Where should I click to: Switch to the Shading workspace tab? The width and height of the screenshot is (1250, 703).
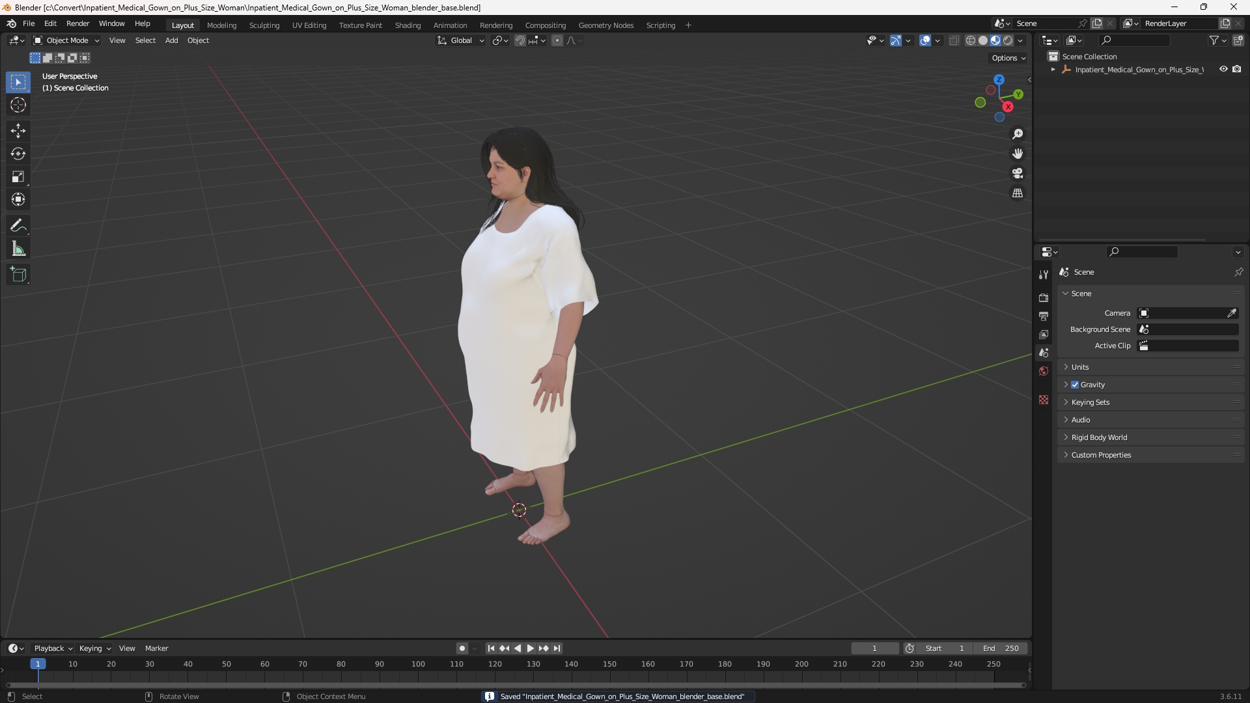(408, 25)
